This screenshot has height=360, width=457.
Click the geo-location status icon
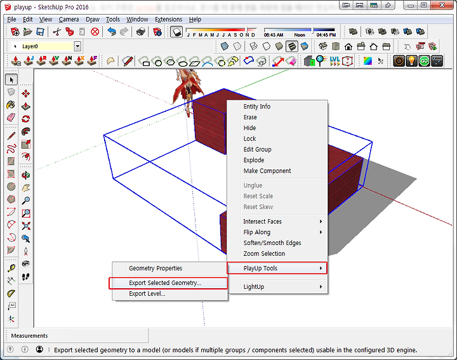tap(10, 349)
